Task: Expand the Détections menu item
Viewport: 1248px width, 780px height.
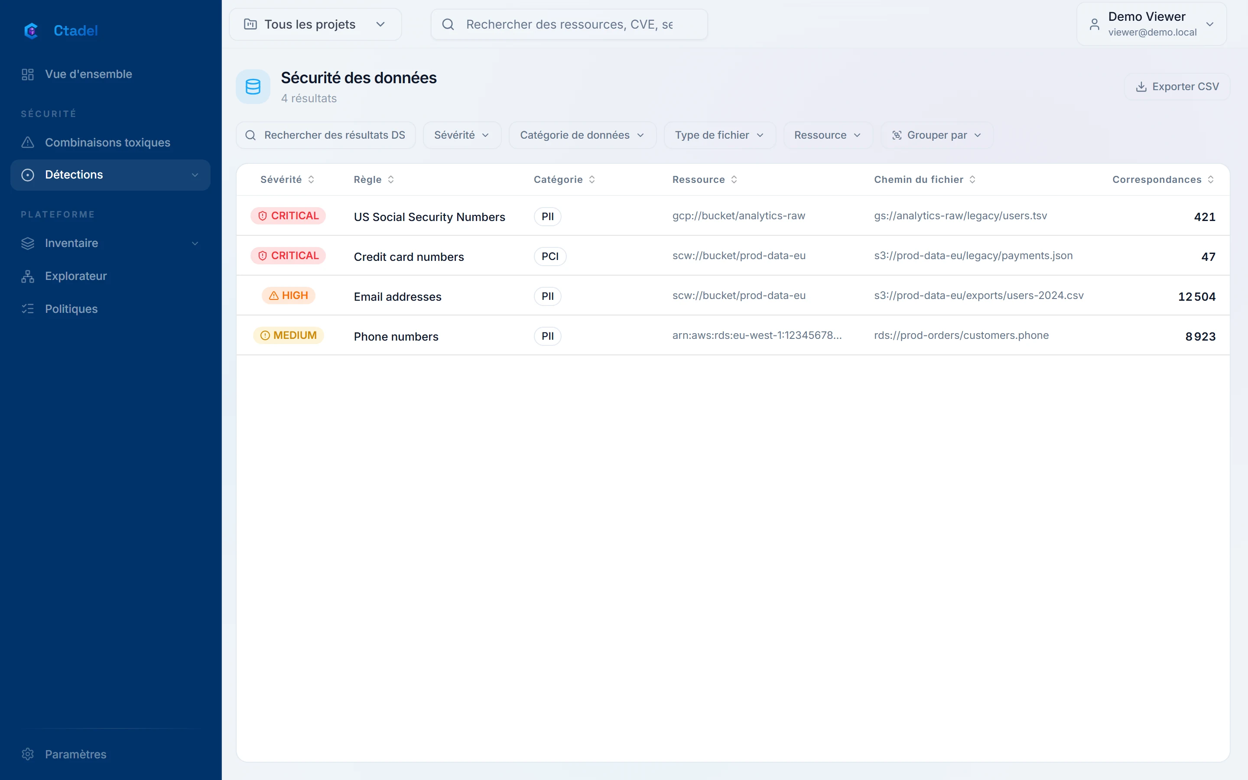Action: click(x=110, y=175)
